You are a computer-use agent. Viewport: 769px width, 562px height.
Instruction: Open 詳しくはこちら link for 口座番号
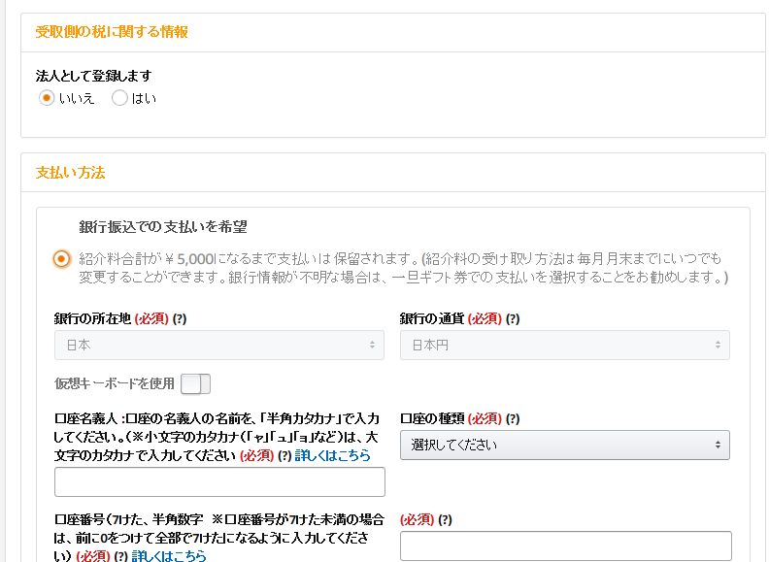[x=169, y=556]
